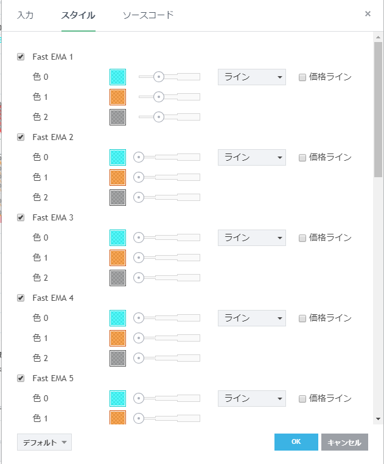
Task: Expand ライン dropdown for Fast EMA 4
Action: 251,318
